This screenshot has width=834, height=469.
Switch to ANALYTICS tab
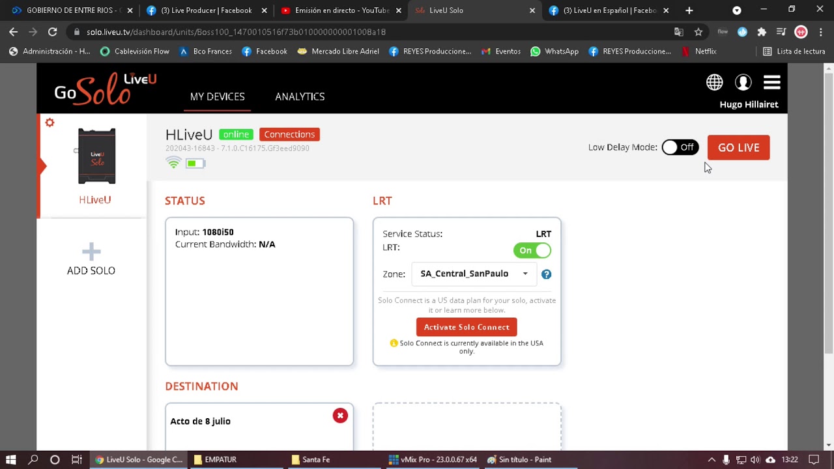(300, 96)
